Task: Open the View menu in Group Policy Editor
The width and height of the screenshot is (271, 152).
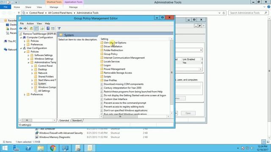Action: tap(39, 24)
